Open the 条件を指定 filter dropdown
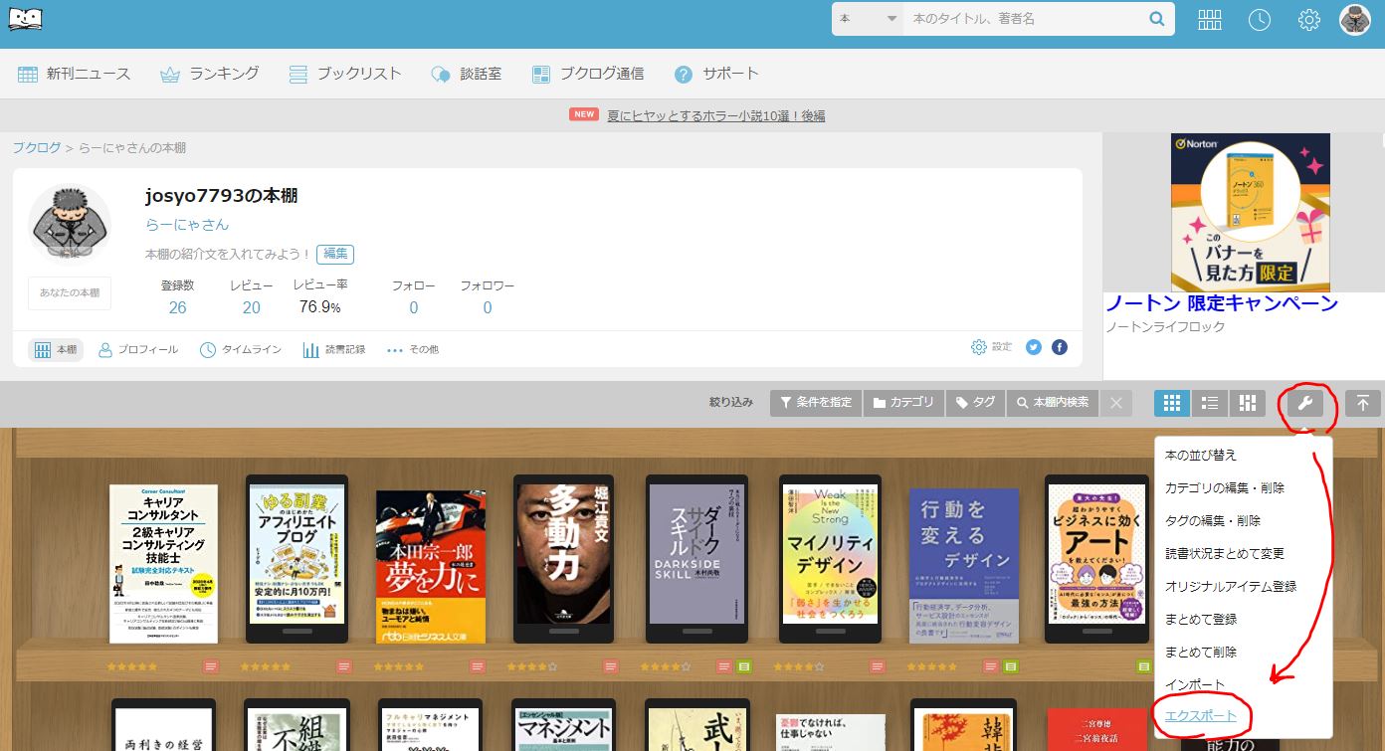1385x751 pixels. tap(816, 403)
